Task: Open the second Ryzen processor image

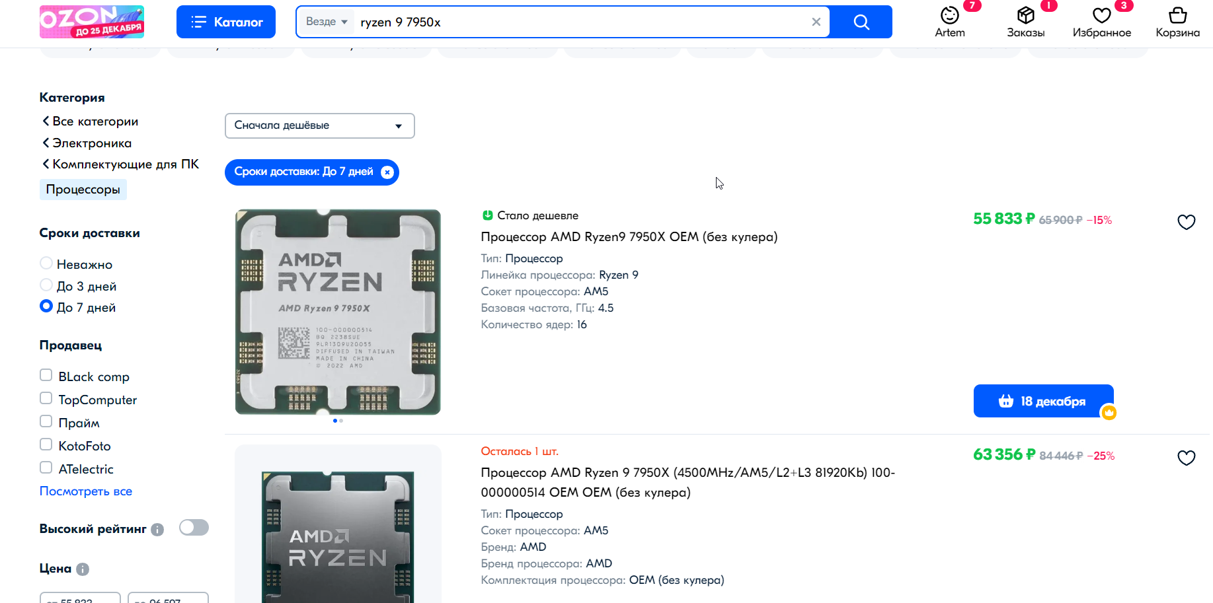Action: (x=338, y=524)
